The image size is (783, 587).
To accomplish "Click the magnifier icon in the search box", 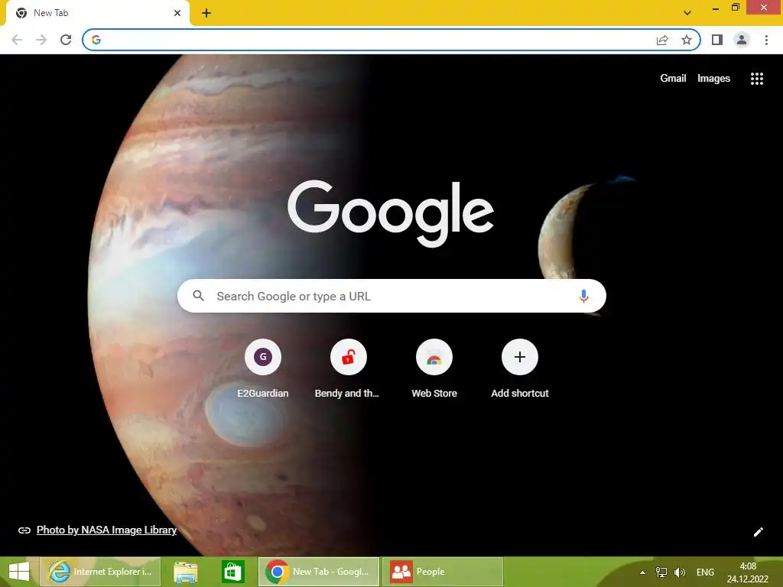I will click(x=198, y=296).
